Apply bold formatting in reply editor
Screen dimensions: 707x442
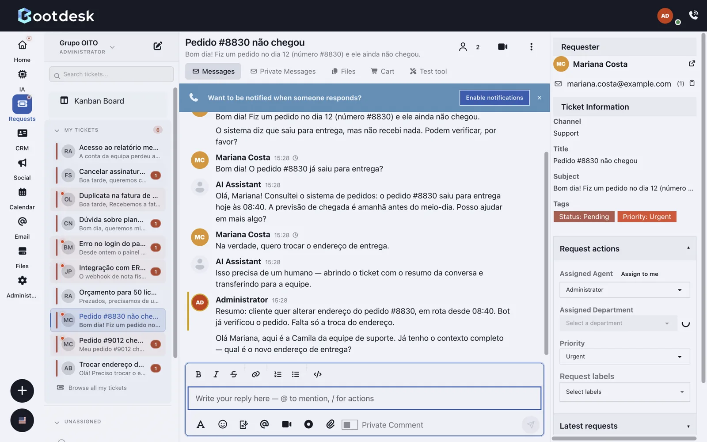[198, 374]
